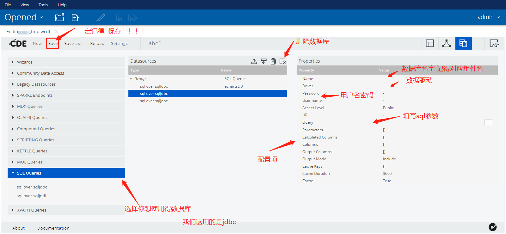
Task: Expand Community Data Access section
Action: 66,73
